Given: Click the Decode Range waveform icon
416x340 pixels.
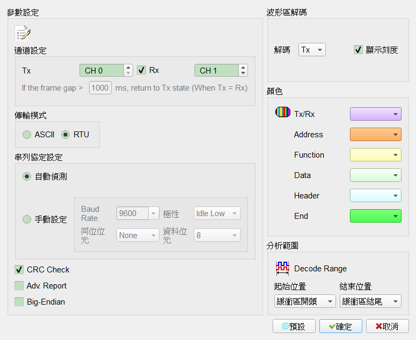Looking at the screenshot, I should 282,268.
